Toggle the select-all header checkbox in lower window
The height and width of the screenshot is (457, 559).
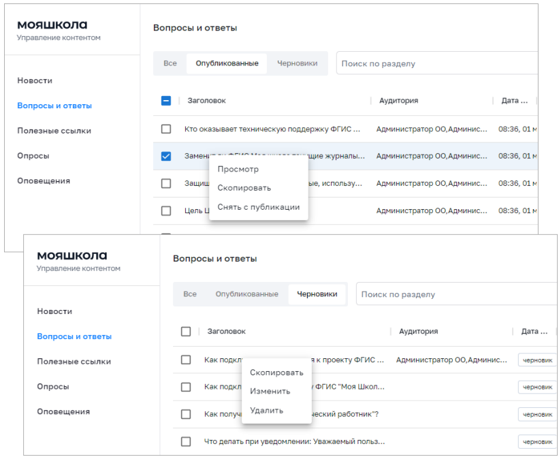pyautogui.click(x=186, y=332)
